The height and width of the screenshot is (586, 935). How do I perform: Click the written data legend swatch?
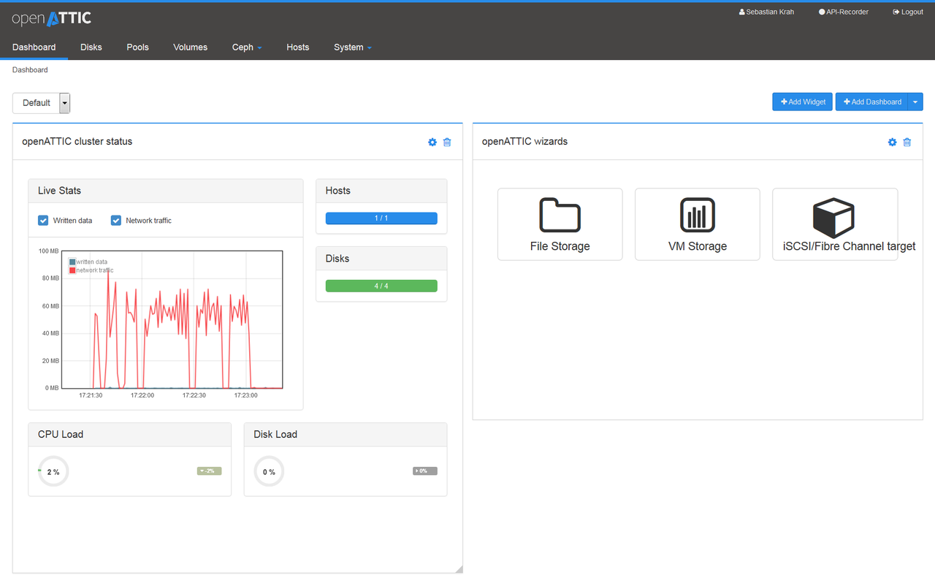click(x=72, y=262)
